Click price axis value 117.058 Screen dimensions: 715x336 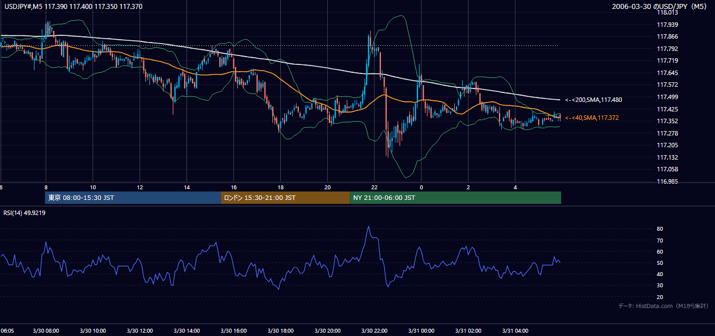668,169
